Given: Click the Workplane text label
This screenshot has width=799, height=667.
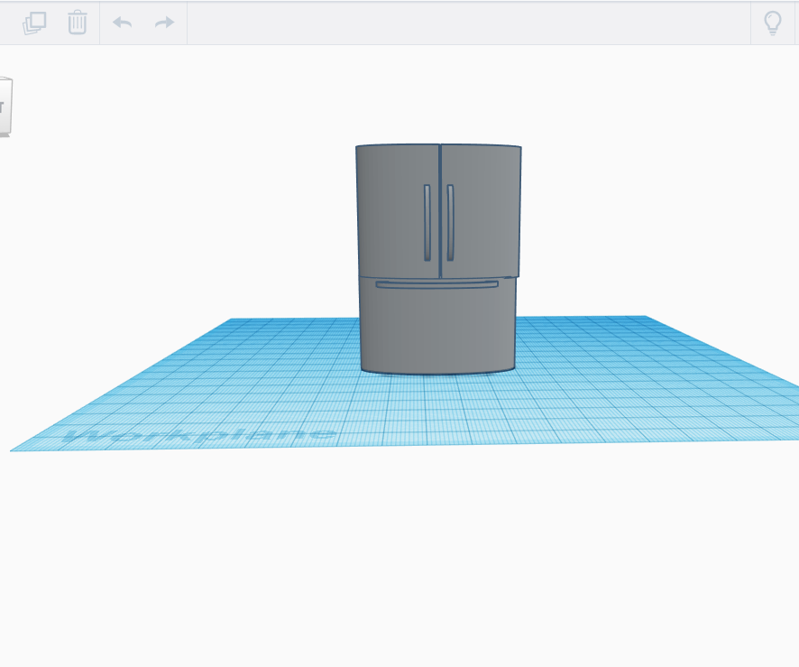Looking at the screenshot, I should (x=200, y=434).
